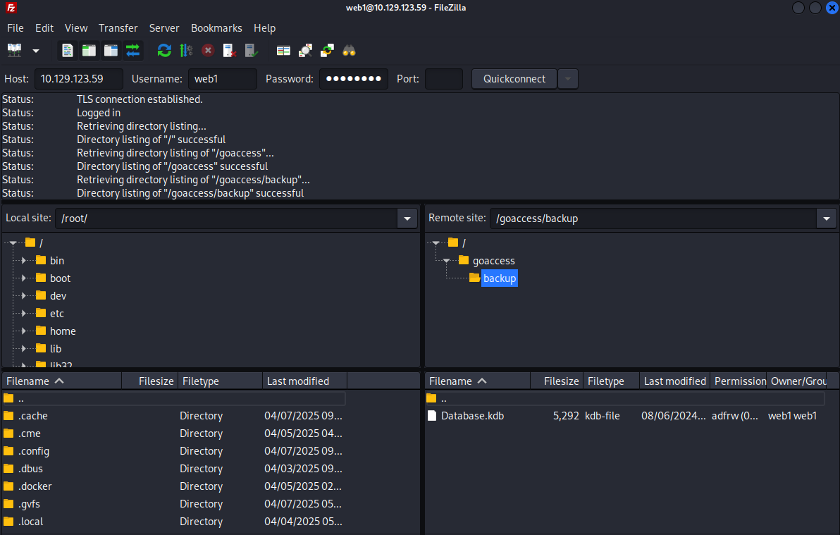Select .gvfs local directory row
Screen dimensions: 840x535
174,505
